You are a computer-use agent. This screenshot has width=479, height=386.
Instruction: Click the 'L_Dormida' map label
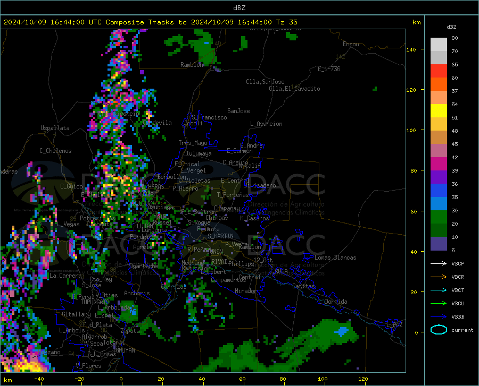332,302
